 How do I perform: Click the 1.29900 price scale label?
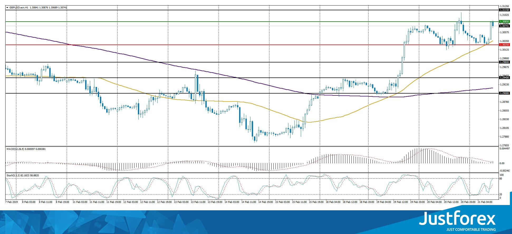tap(504, 58)
